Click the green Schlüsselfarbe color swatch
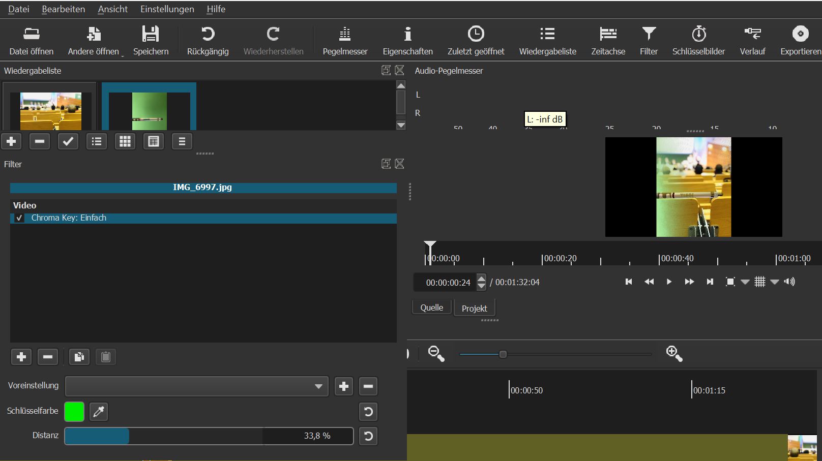The image size is (822, 461). point(74,411)
